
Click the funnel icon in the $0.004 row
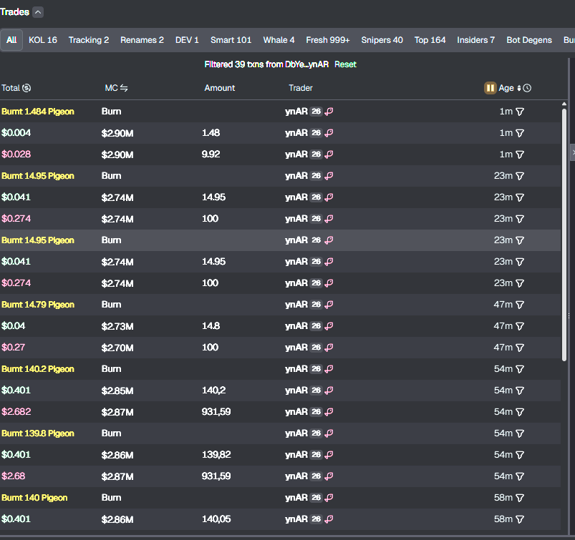coord(520,133)
